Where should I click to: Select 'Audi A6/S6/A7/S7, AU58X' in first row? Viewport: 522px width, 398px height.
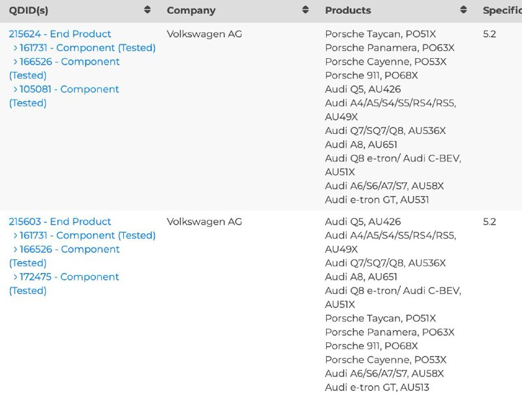coord(384,186)
